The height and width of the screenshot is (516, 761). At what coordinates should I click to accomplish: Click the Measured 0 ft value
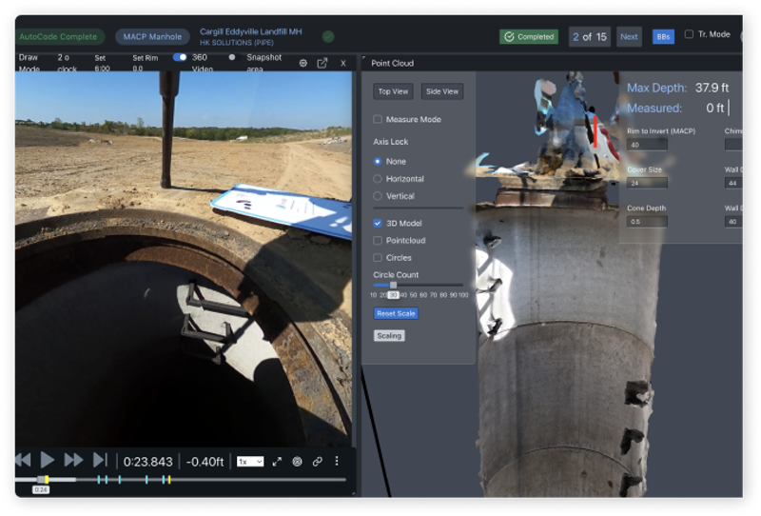pos(715,108)
